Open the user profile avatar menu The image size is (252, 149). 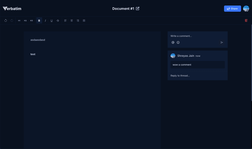point(246,9)
